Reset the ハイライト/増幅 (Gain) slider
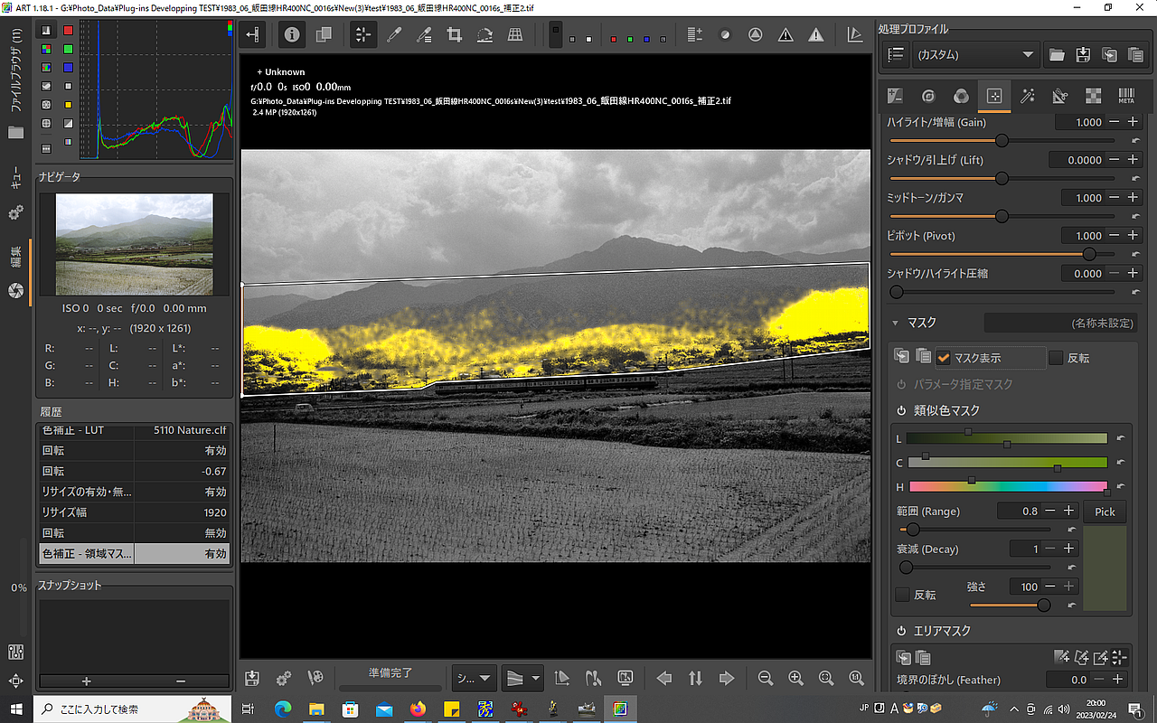The height and width of the screenshot is (723, 1157). 1134,141
